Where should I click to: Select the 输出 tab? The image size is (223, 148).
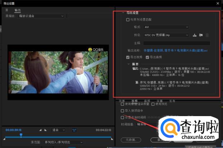click(18, 10)
